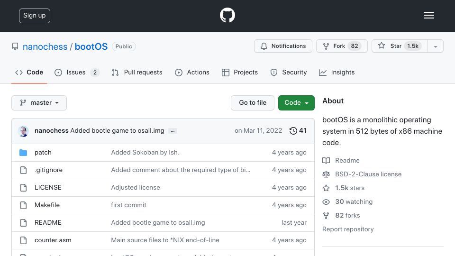This screenshot has width=455, height=256.
Task: Open the .gitignore file
Action: [x=48, y=170]
